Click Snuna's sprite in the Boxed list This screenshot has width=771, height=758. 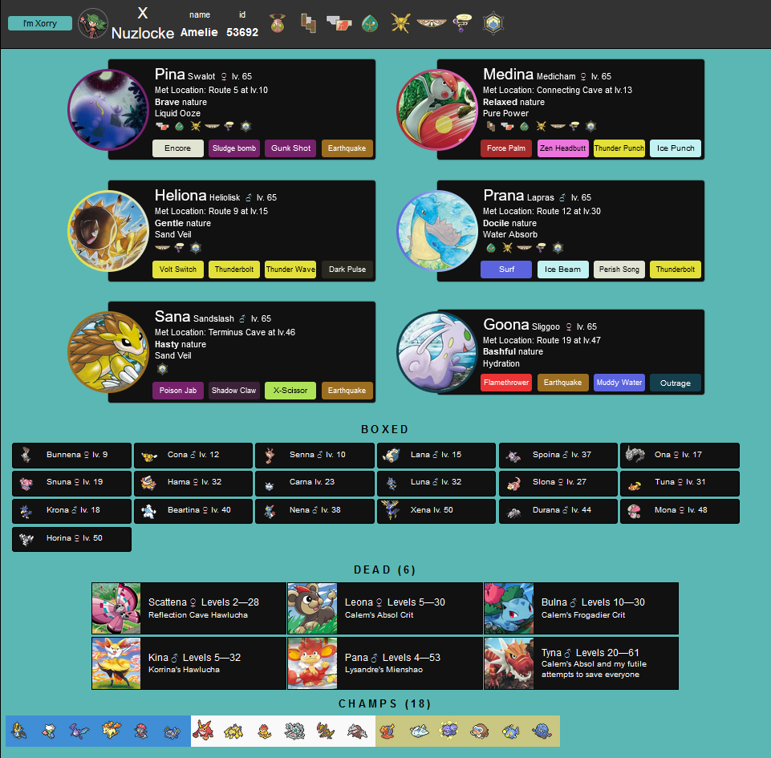[x=26, y=484]
